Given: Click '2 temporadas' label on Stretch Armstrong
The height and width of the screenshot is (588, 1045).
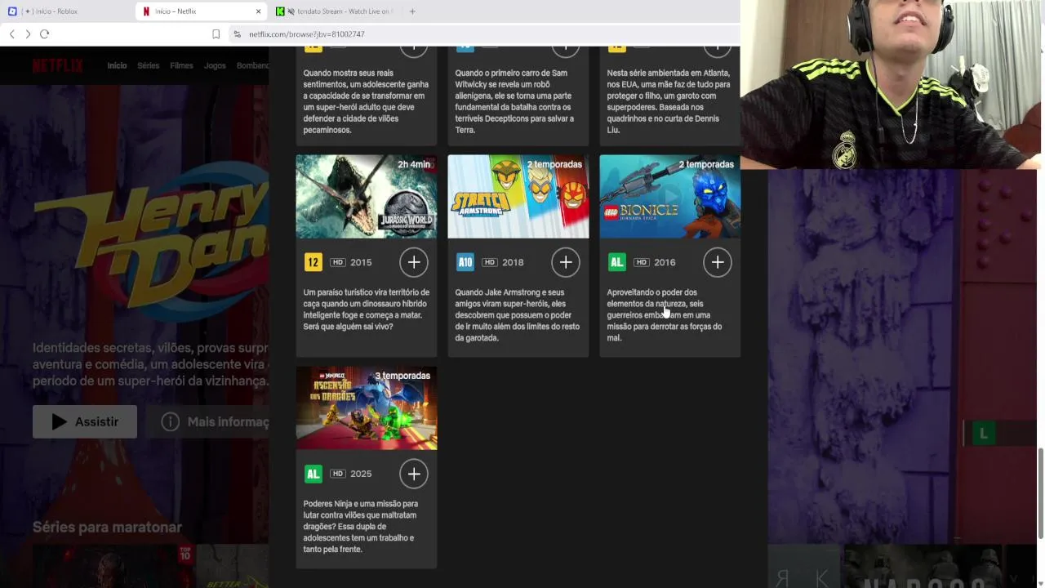Looking at the screenshot, I should 554,164.
